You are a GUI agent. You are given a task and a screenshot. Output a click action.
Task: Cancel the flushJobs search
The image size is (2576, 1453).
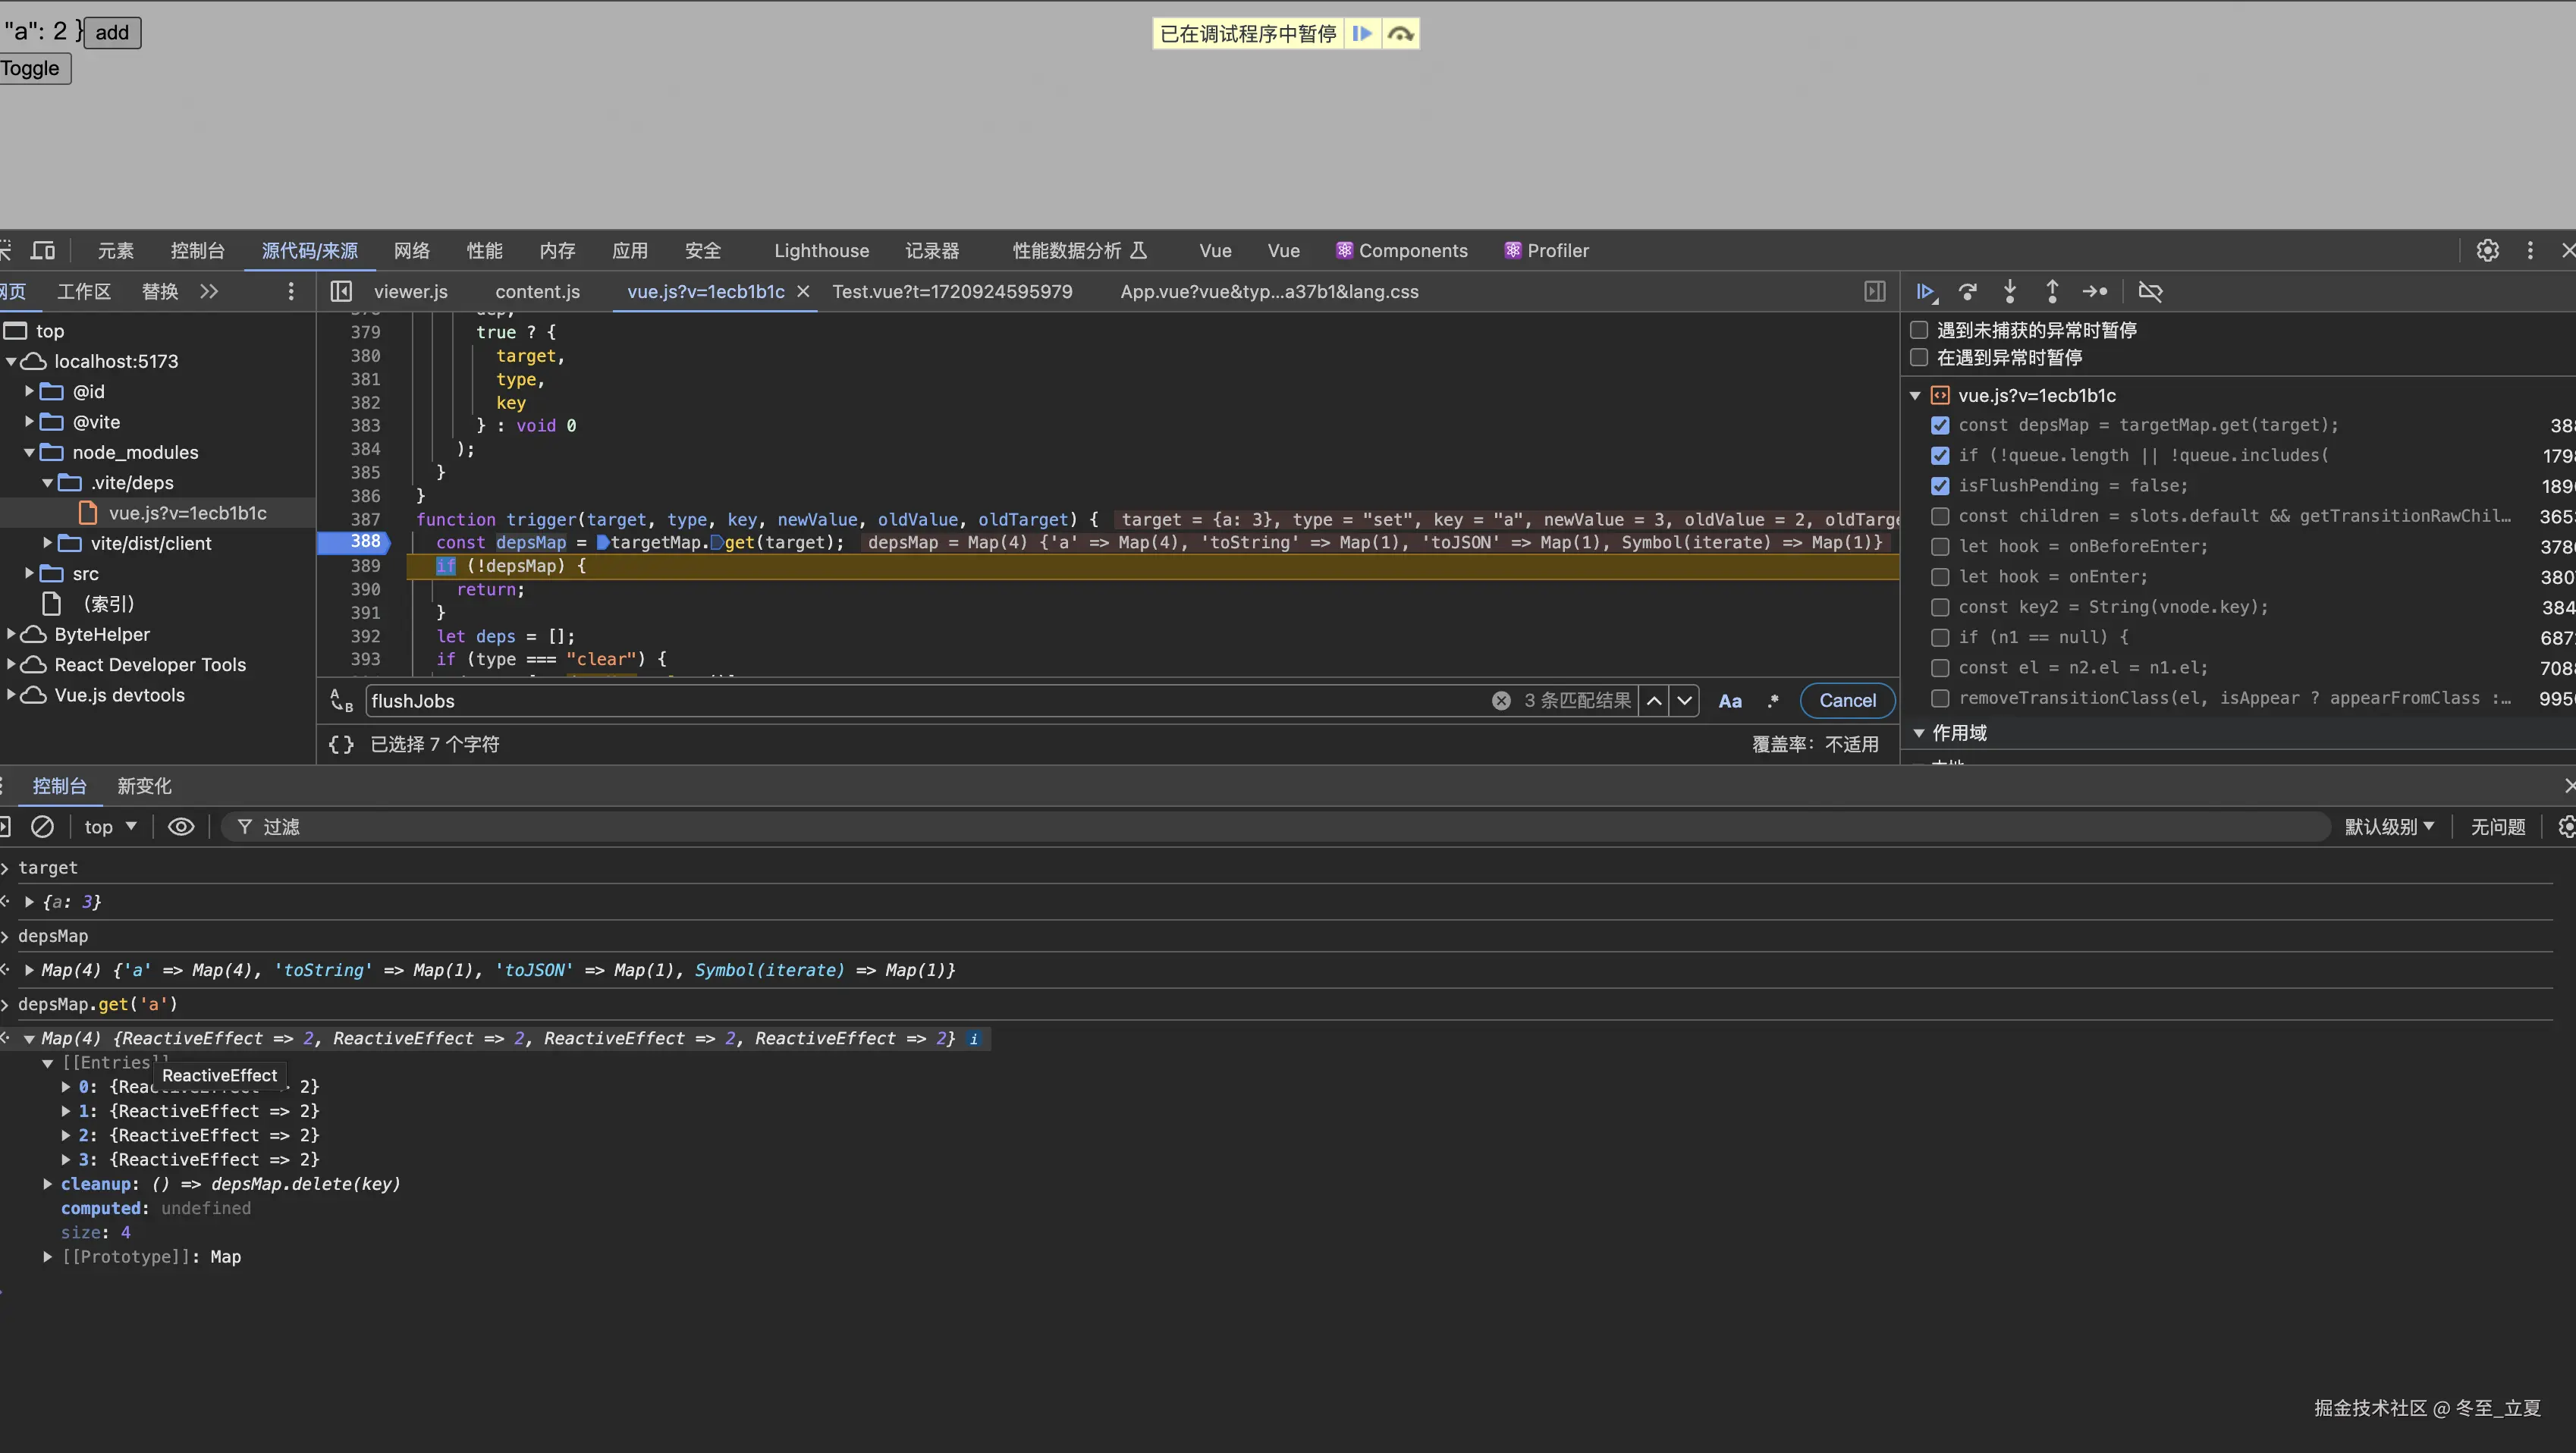point(1846,701)
